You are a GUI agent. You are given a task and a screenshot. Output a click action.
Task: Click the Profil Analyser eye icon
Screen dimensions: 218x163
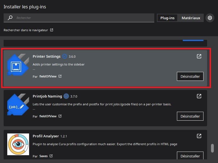click(x=18, y=144)
